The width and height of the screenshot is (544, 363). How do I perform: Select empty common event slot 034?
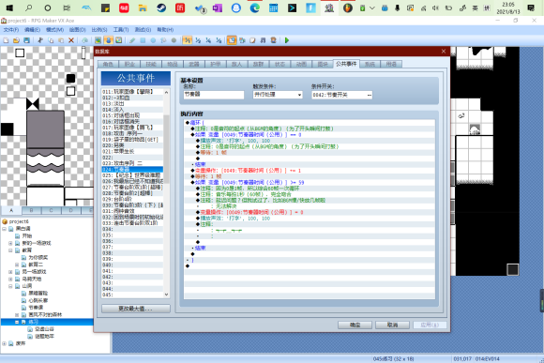point(132,229)
